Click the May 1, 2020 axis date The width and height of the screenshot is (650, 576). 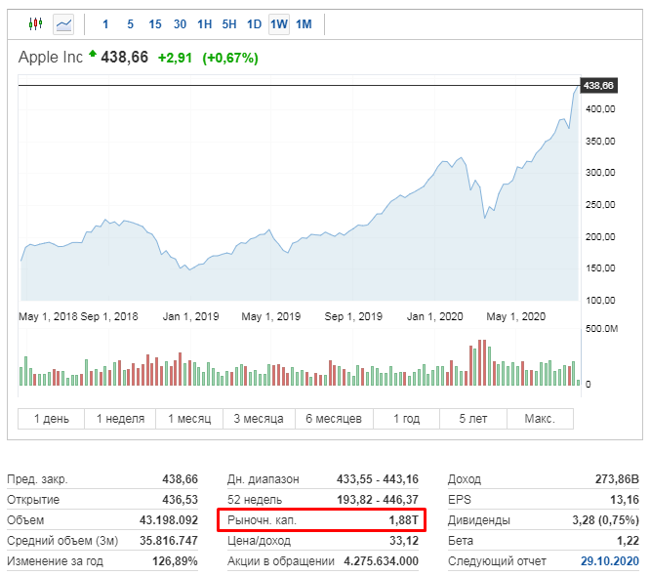click(515, 316)
